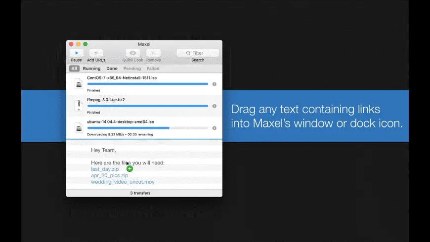This screenshot has width=430, height=242.
Task: Close the Maxel window with red button
Action: [x=71, y=44]
